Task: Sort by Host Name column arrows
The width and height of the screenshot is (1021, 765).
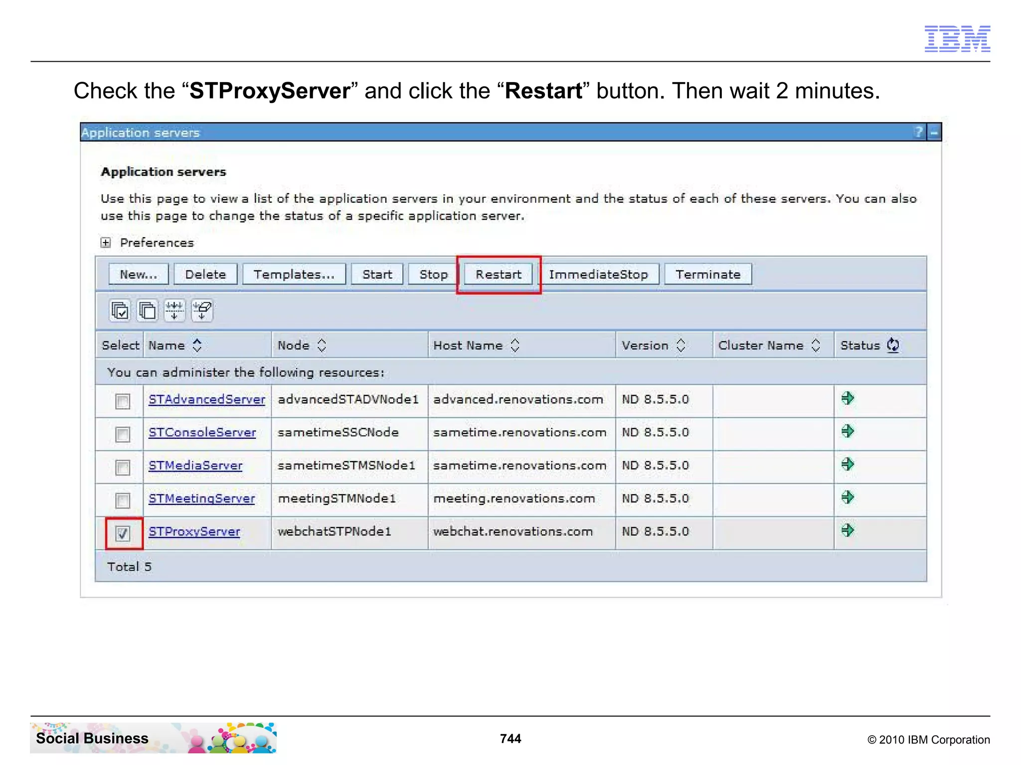Action: (x=515, y=345)
